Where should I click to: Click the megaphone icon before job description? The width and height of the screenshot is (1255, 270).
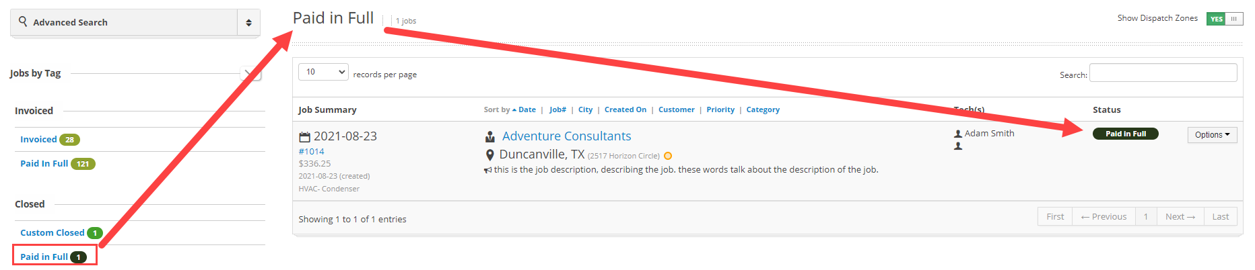(x=487, y=170)
